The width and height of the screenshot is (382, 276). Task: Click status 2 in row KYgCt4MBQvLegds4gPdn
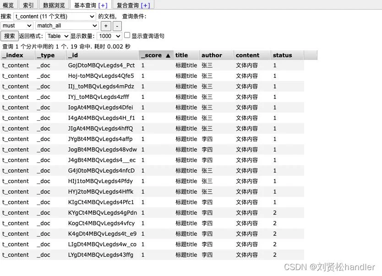275,213
